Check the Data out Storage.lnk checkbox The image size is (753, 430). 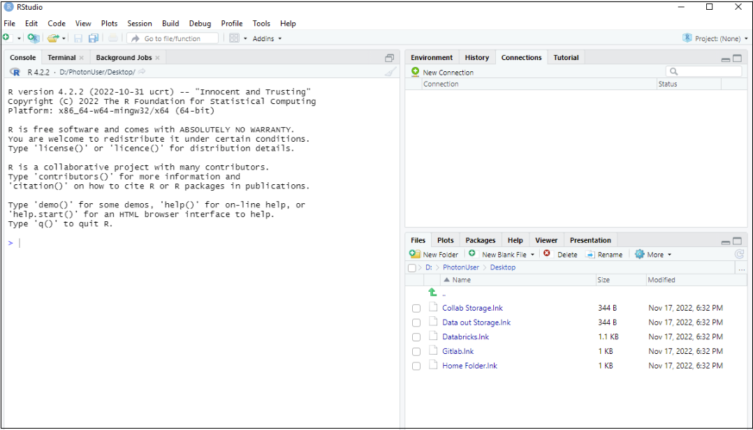pyautogui.click(x=416, y=323)
